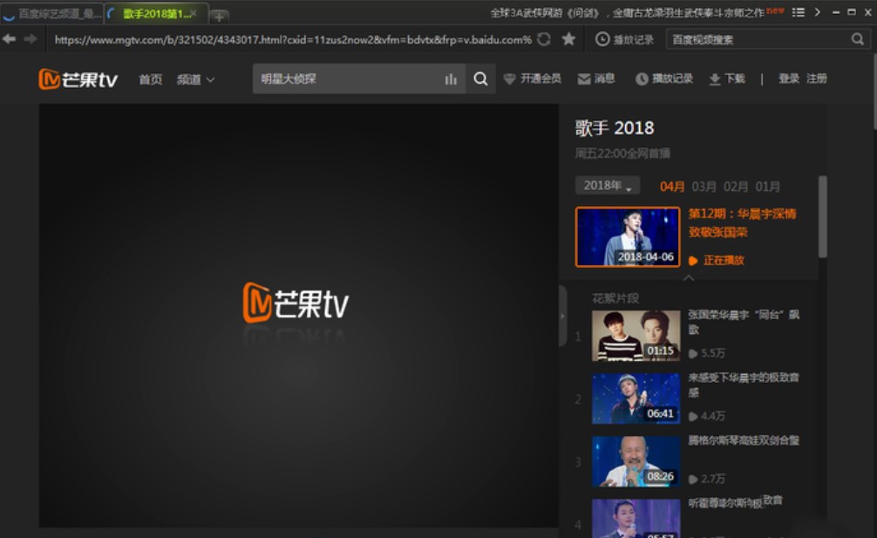Click the 正在播放 now playing indicator
The height and width of the screenshot is (538, 877).
717,260
